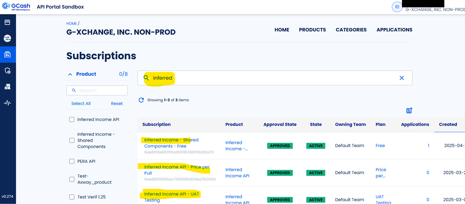465x204 pixels.
Task: Open Inferred Income API - UAT Testing subscription
Action: point(172,197)
